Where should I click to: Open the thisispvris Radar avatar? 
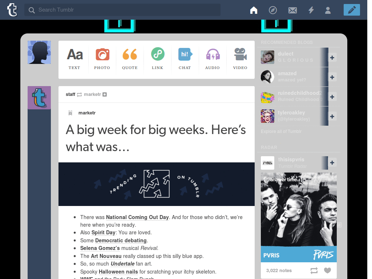pos(267,163)
